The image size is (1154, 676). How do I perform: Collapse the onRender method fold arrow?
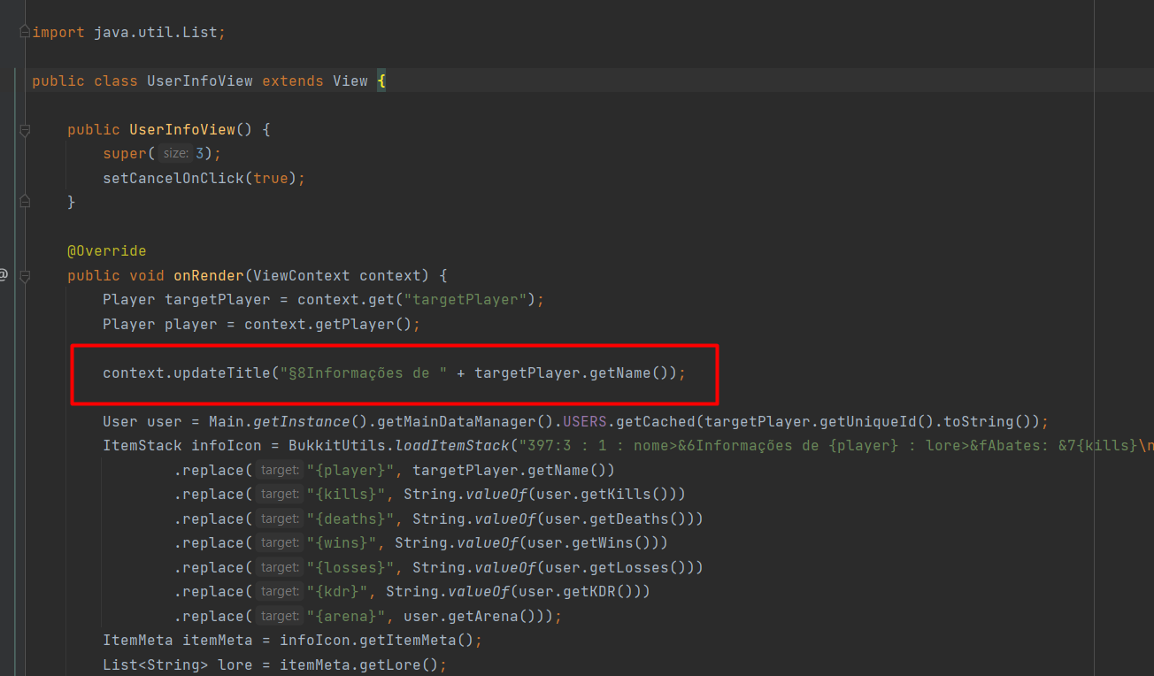coord(26,274)
